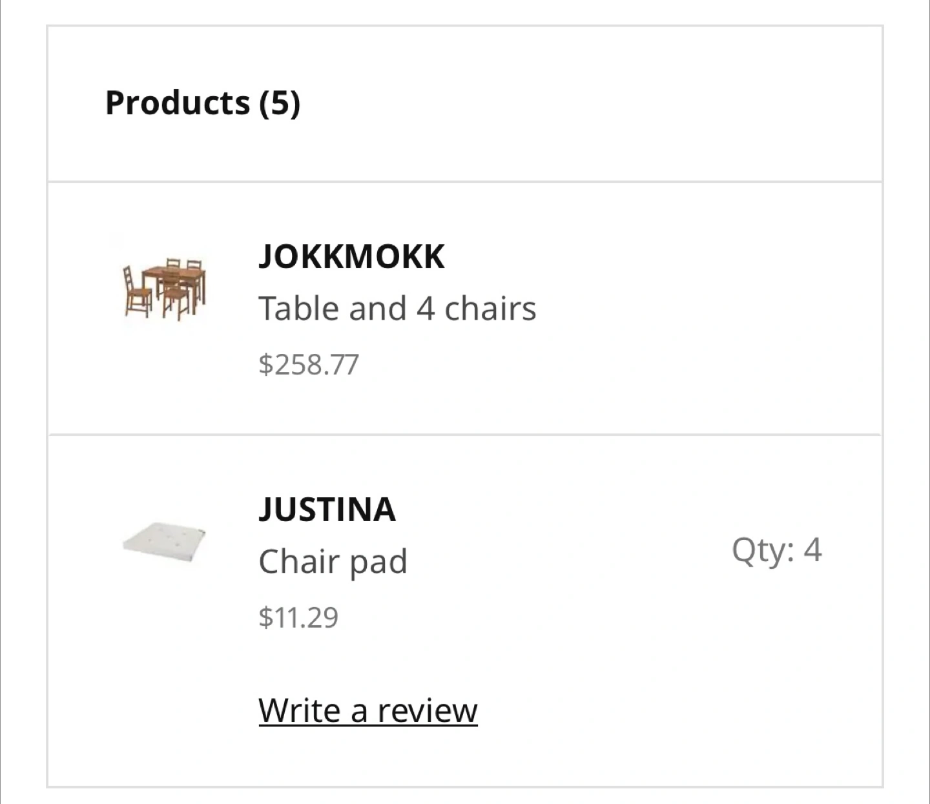
Task: Click the word review in the underlined link
Action: 427,710
